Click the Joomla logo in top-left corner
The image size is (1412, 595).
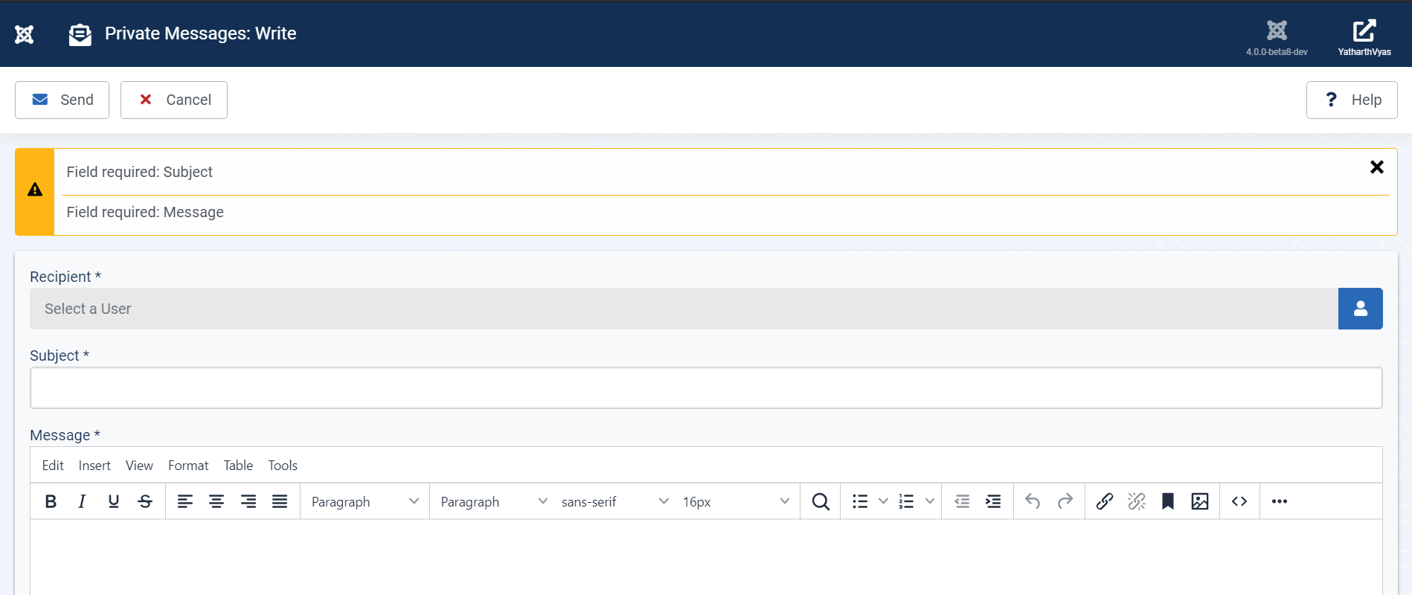click(25, 34)
